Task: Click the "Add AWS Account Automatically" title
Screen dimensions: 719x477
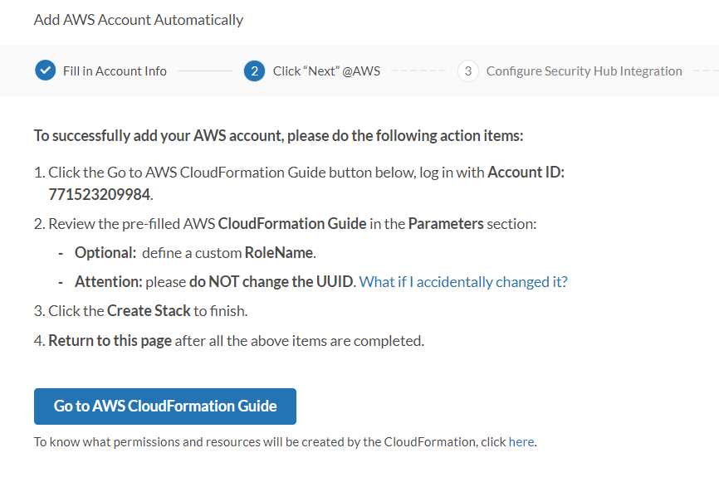Action: [139, 19]
